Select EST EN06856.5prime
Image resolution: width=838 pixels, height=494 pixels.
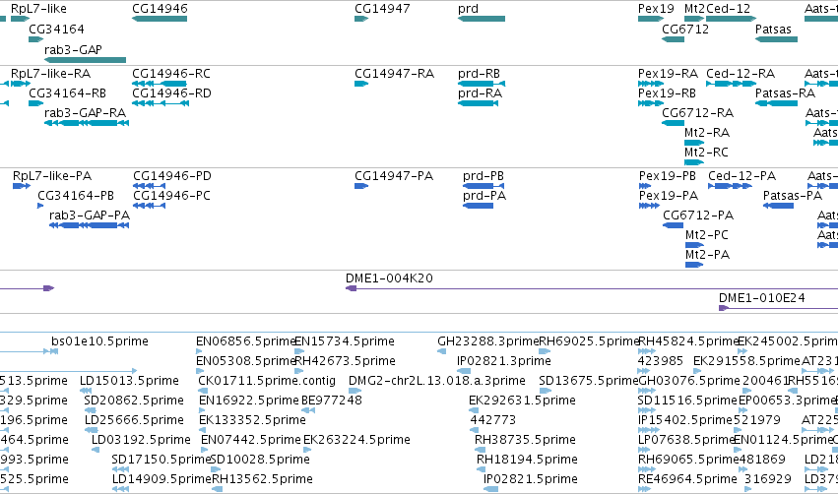coord(246,341)
